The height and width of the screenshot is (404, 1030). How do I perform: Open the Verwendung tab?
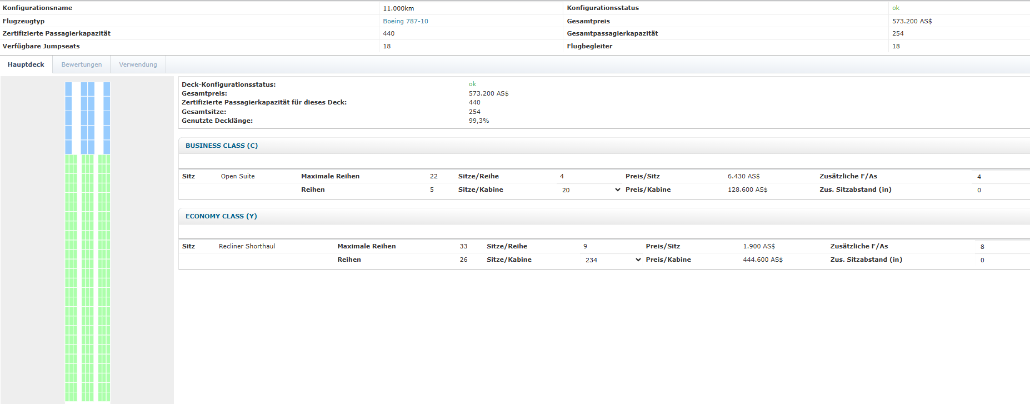pyautogui.click(x=138, y=64)
